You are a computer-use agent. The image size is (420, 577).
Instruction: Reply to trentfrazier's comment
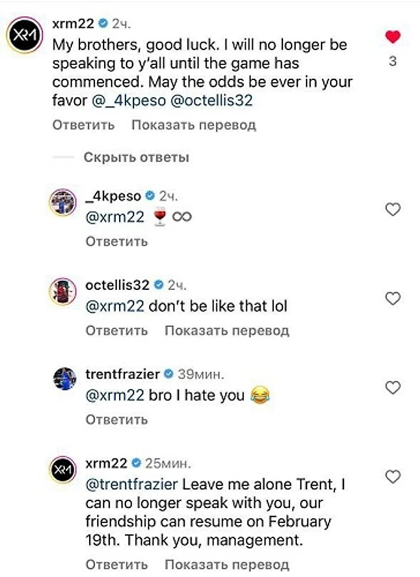[116, 419]
